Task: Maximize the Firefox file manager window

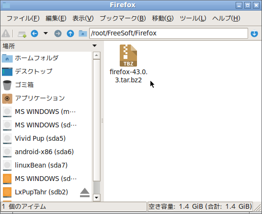Action: pyautogui.click(x=248, y=5)
